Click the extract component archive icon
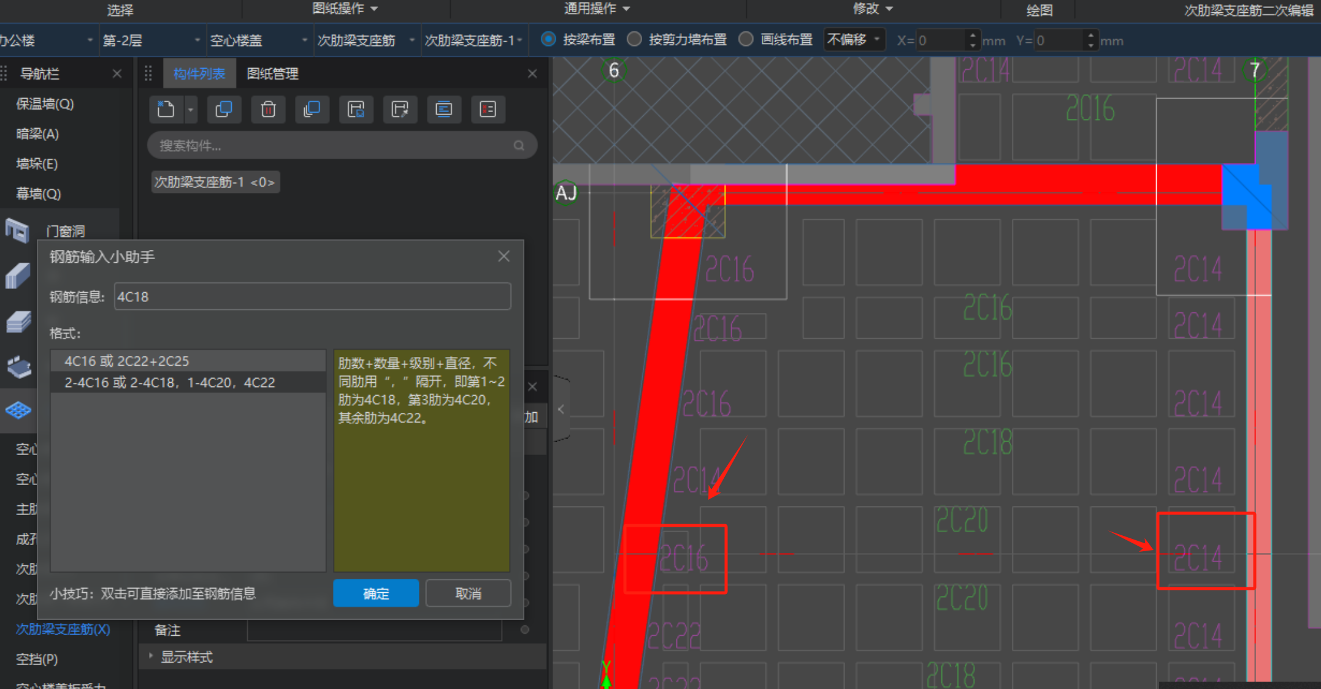1321x689 pixels. (400, 110)
